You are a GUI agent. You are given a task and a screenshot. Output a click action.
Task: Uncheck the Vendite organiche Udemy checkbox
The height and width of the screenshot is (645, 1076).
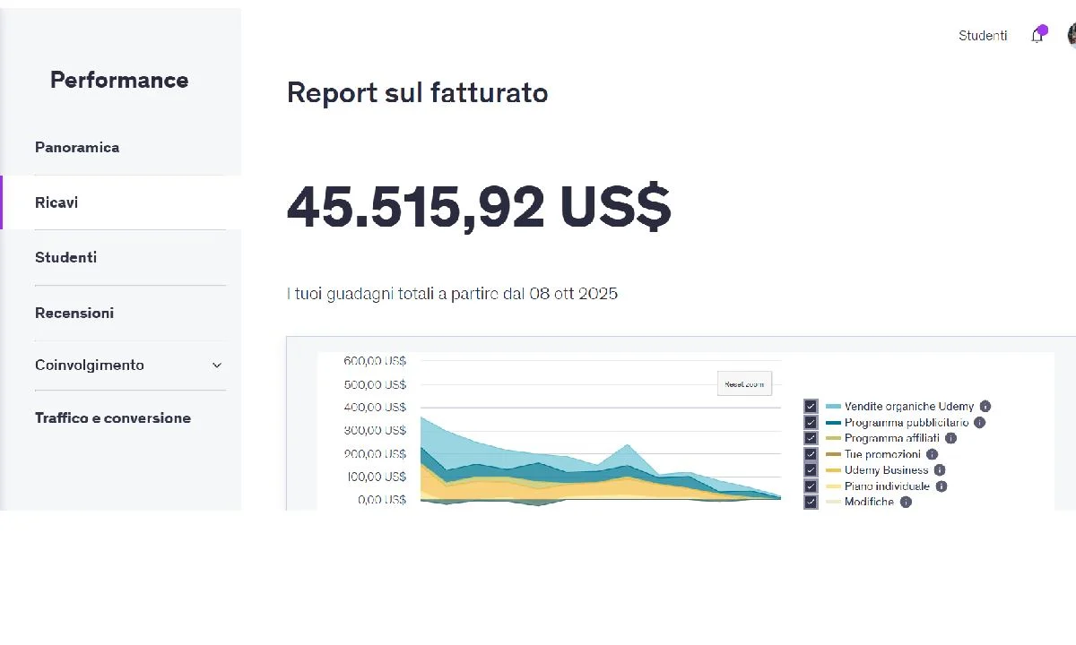[x=811, y=407]
